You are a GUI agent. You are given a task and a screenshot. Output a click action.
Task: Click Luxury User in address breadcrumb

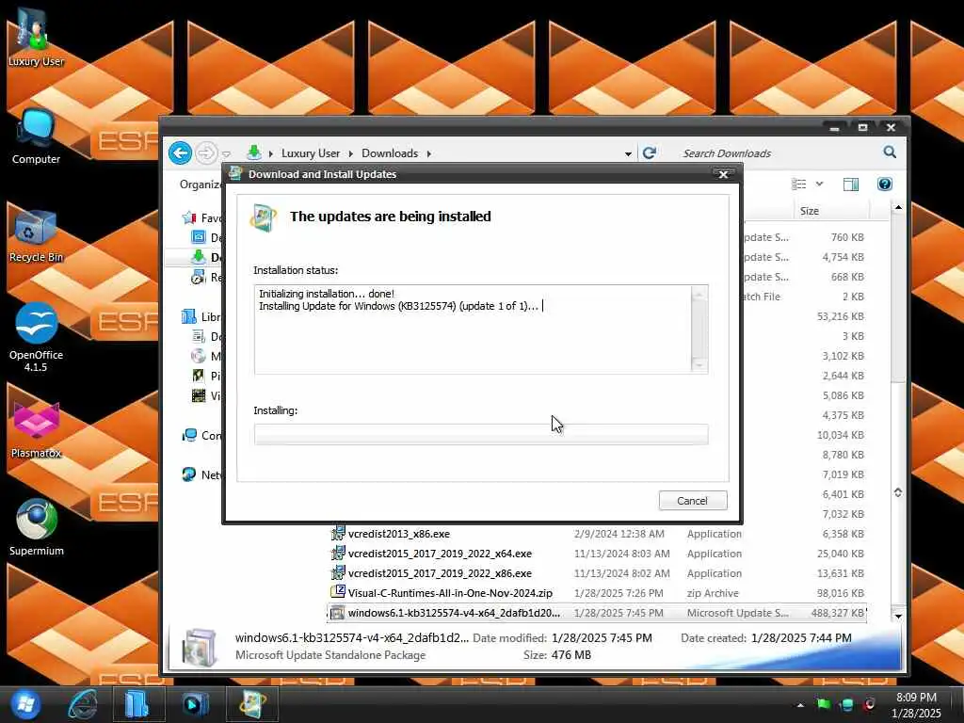pos(311,153)
